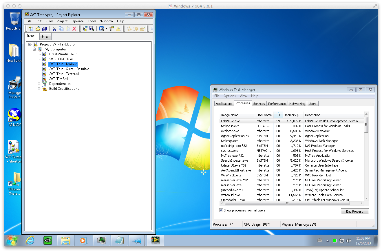The height and width of the screenshot is (252, 382).
Task: Collapse the Project: SVT-Test.lvproj root node
Action: click(x=30, y=44)
